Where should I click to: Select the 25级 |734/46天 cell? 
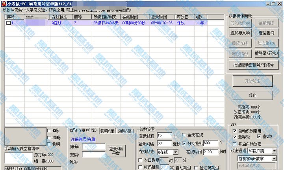tap(106, 23)
